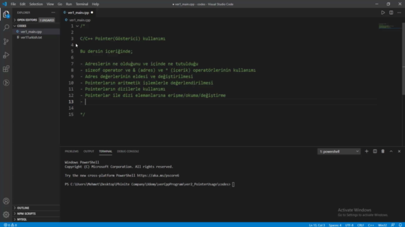The height and width of the screenshot is (227, 405).
Task: Click the 'C/C++ Pointer(Gösterici) kullanımı' line
Action: coord(123,38)
